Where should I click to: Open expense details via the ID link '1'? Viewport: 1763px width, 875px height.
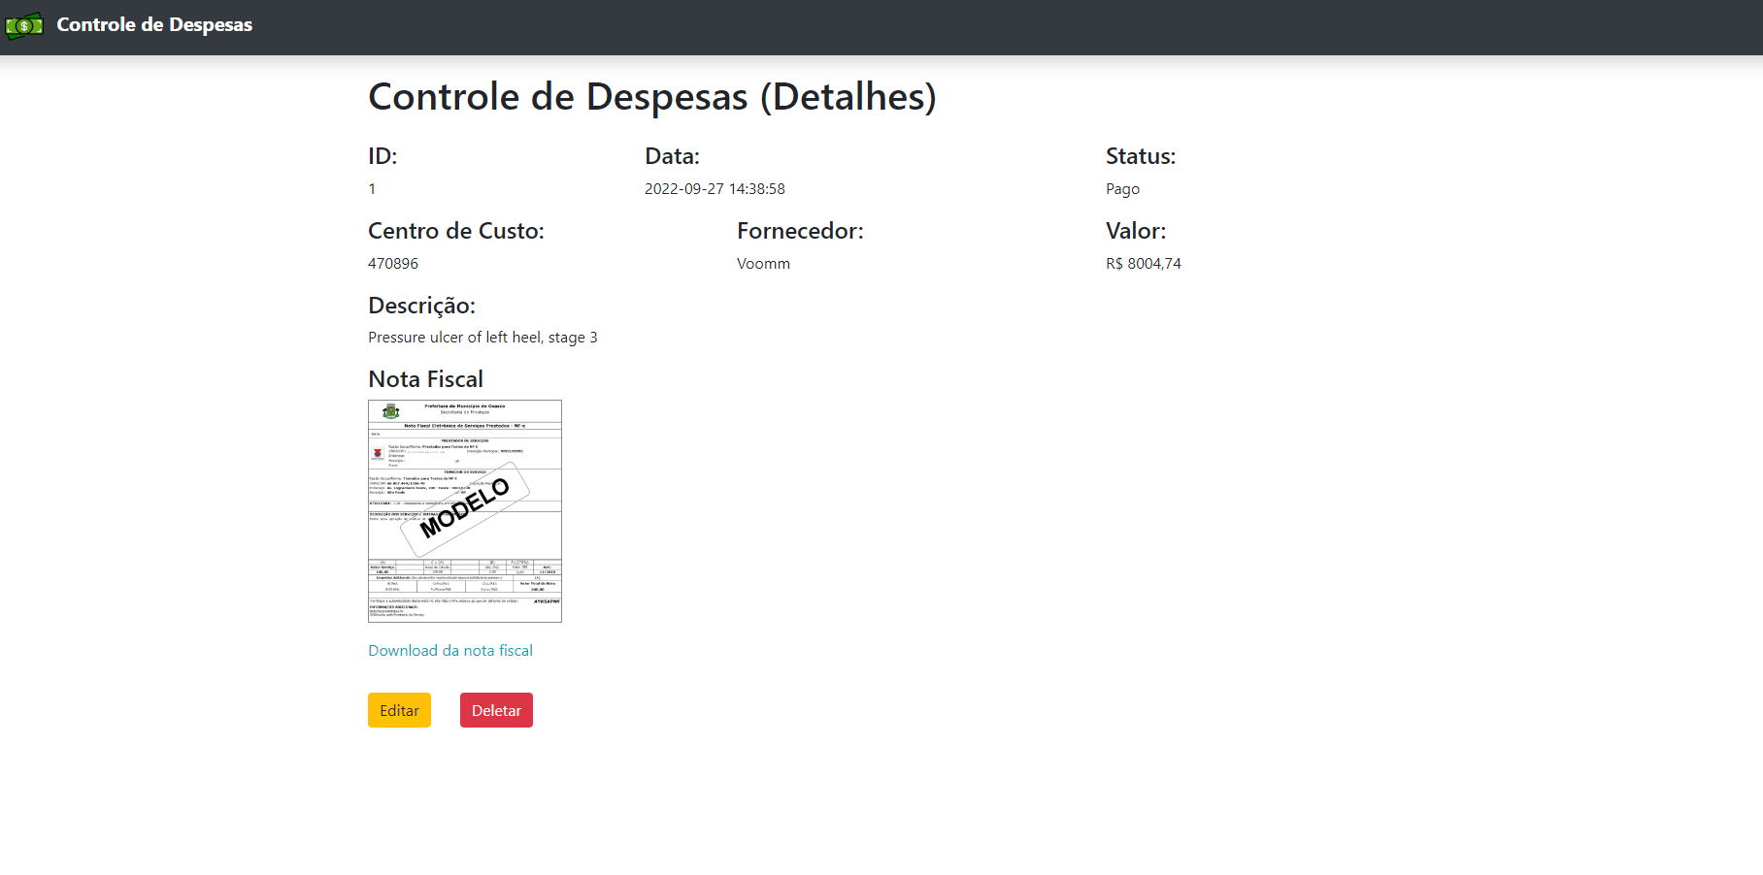tap(372, 188)
